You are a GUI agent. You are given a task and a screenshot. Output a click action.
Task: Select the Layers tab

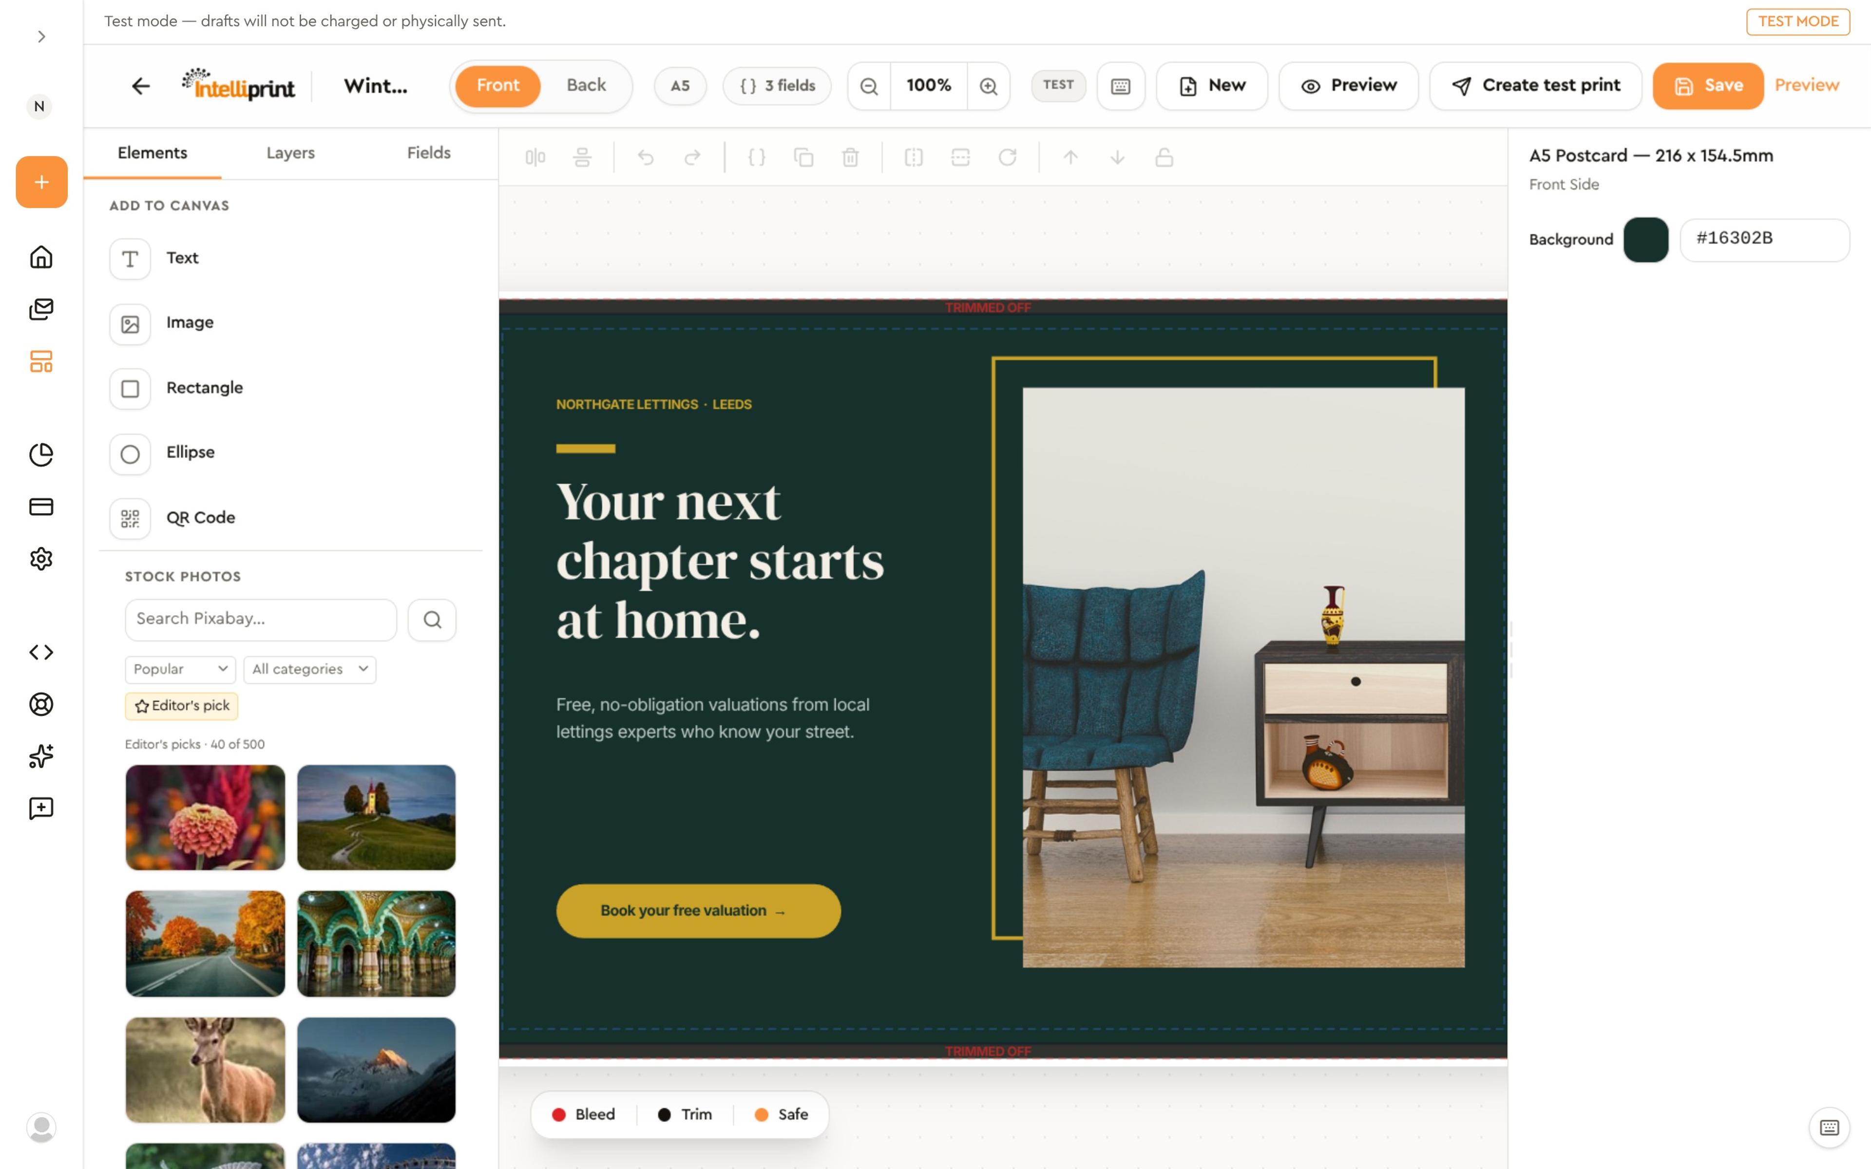tap(291, 153)
